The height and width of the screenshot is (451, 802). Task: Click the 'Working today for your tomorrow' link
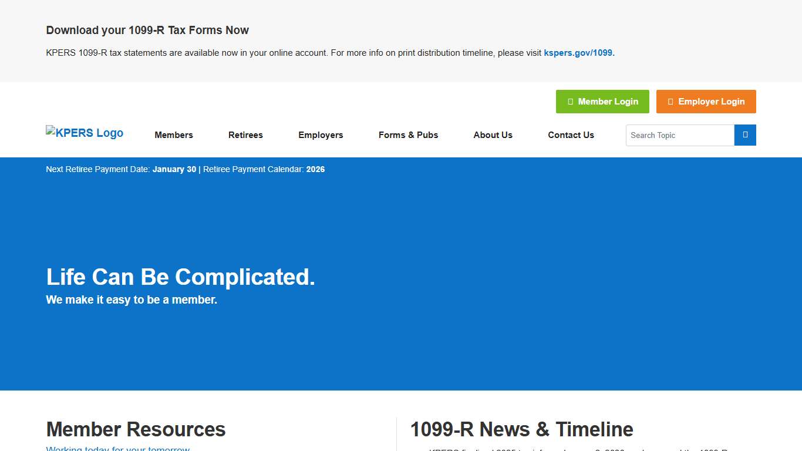[x=118, y=449]
